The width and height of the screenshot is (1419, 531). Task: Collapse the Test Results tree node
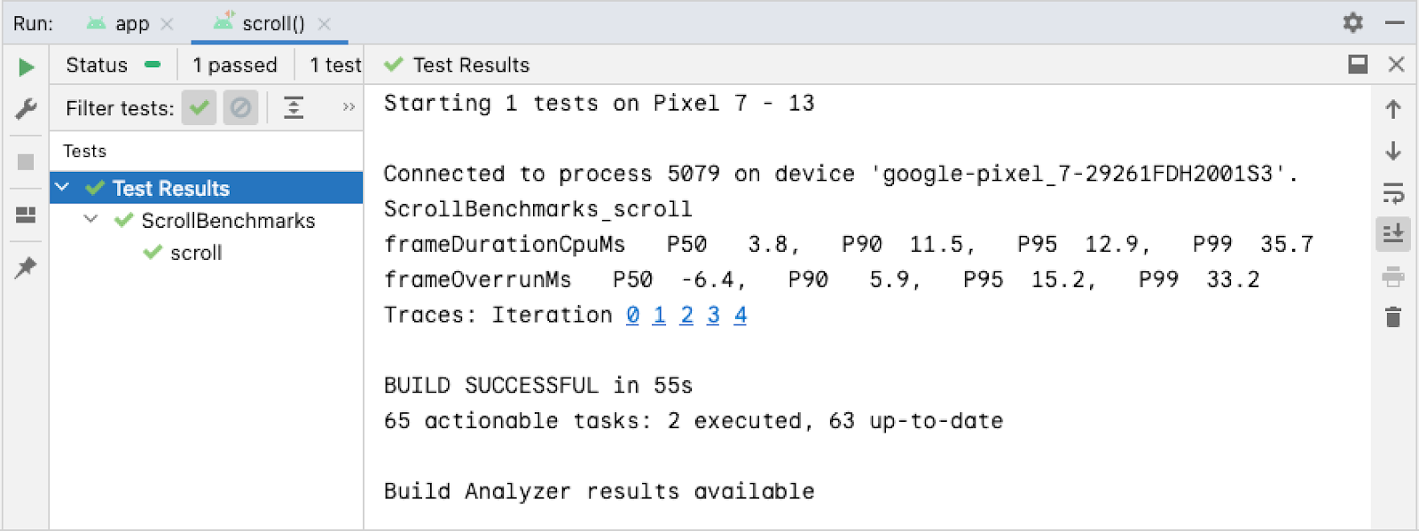62,187
